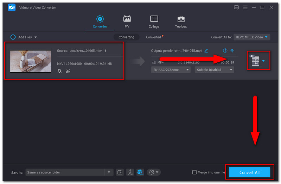Rename output file with pencil icon

coord(206,51)
